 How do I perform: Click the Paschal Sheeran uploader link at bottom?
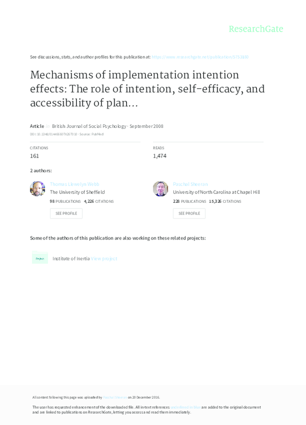[x=115, y=396]
